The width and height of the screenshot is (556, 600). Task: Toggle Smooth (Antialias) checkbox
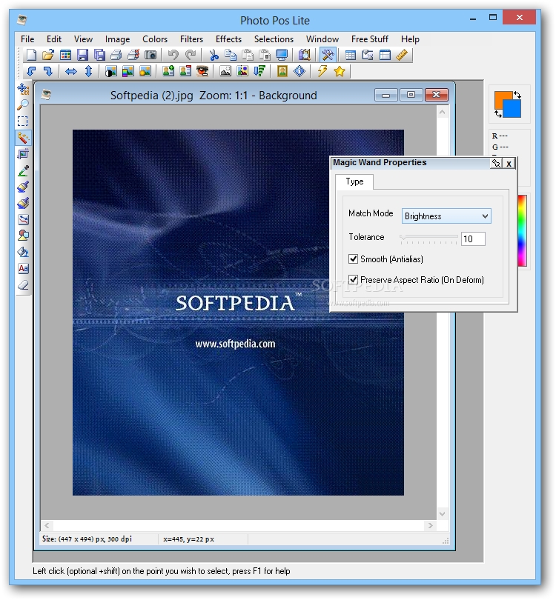pyautogui.click(x=353, y=259)
